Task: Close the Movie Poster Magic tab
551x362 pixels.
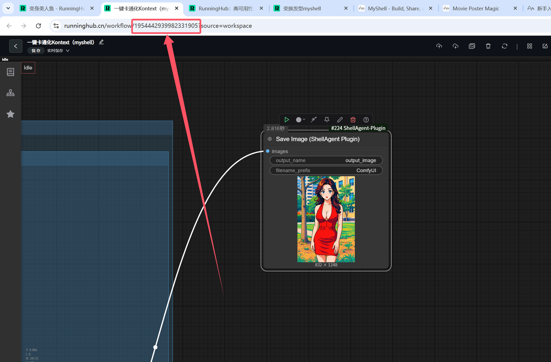Action: click(515, 8)
